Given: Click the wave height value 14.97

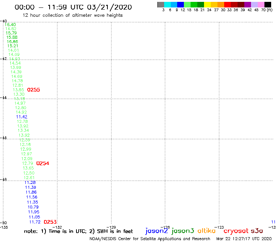Looking at the screenshot, I should point(20,103).
